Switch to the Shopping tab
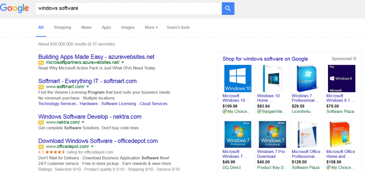The image size is (365, 174). point(62,27)
